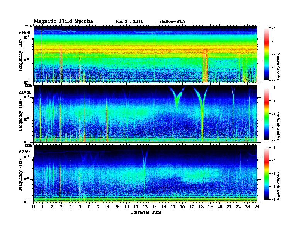Click the 32Hz label atop dD/dt panel
Viewport: 306px width, 237px height.
28,86
